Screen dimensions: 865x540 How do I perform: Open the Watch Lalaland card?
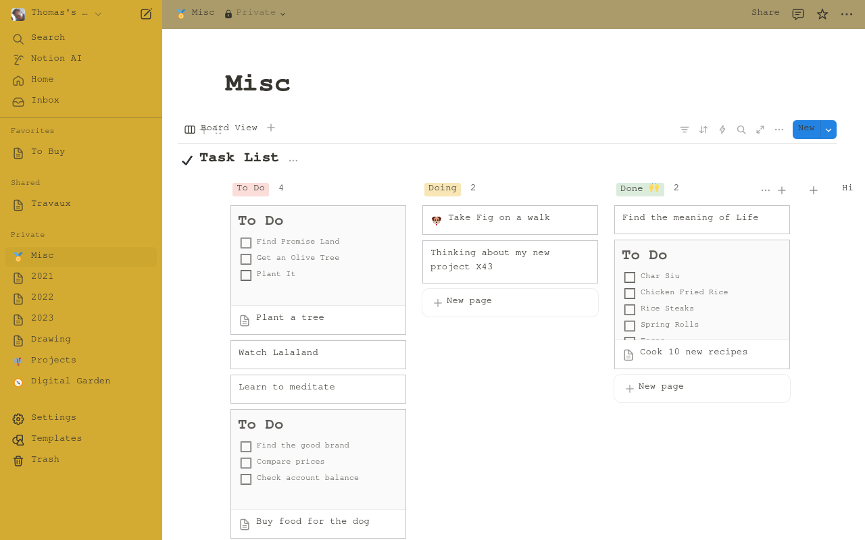318,354
